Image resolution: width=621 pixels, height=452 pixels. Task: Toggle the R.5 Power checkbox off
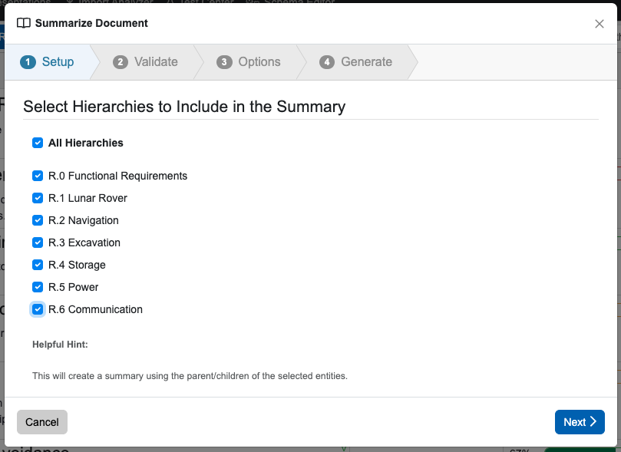pos(38,287)
